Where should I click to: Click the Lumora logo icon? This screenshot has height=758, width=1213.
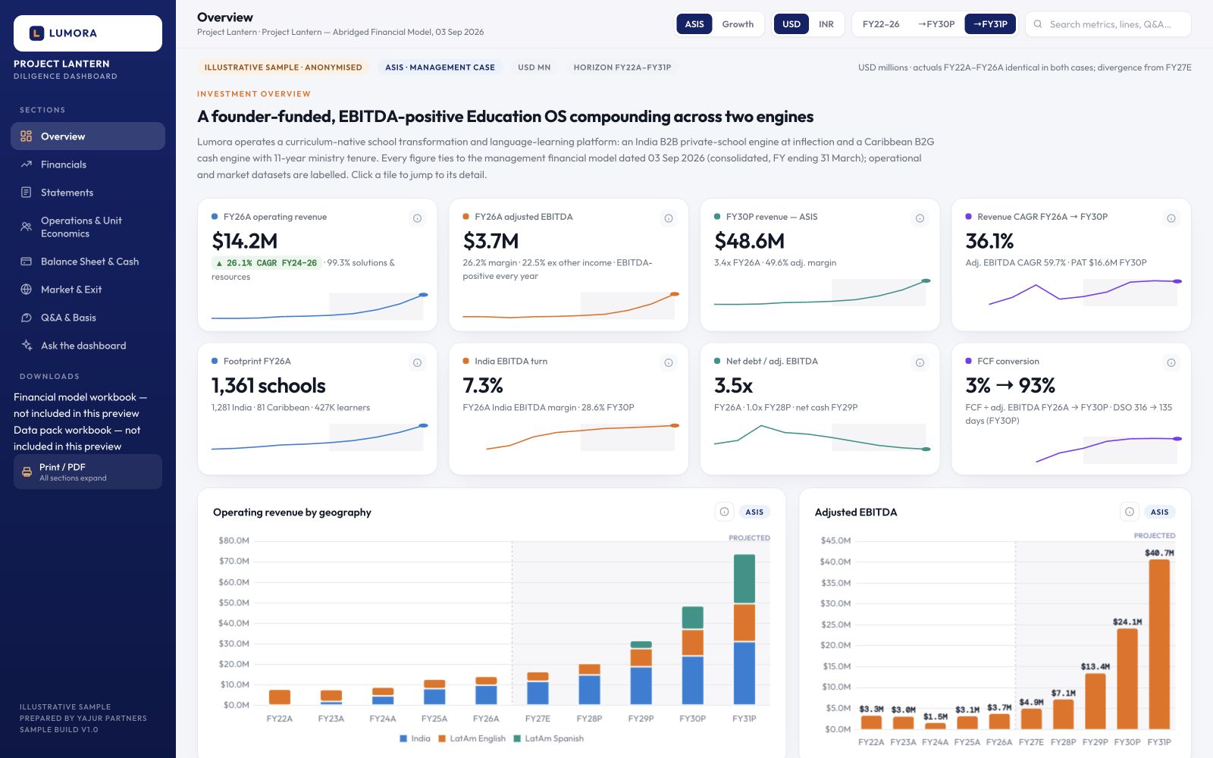pos(36,33)
